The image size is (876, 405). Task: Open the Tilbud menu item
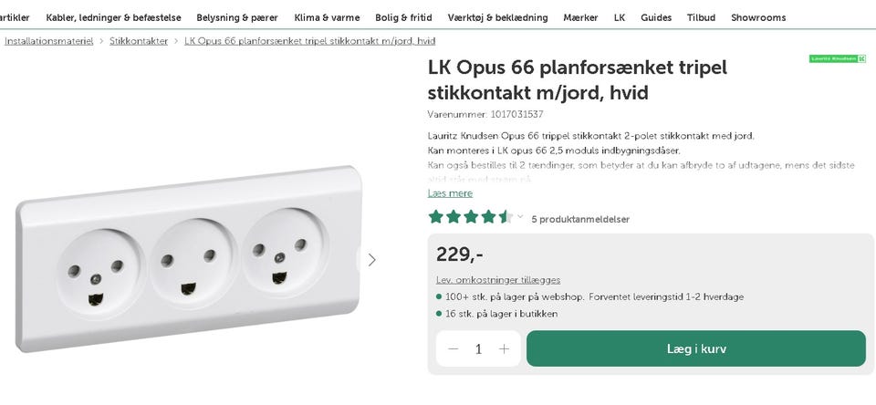tap(701, 17)
